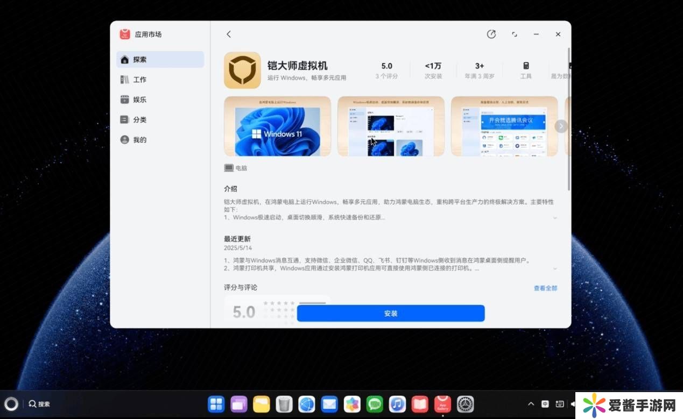Open the Windows 11 screenshot thumbnail
The height and width of the screenshot is (419, 683).
click(x=277, y=126)
